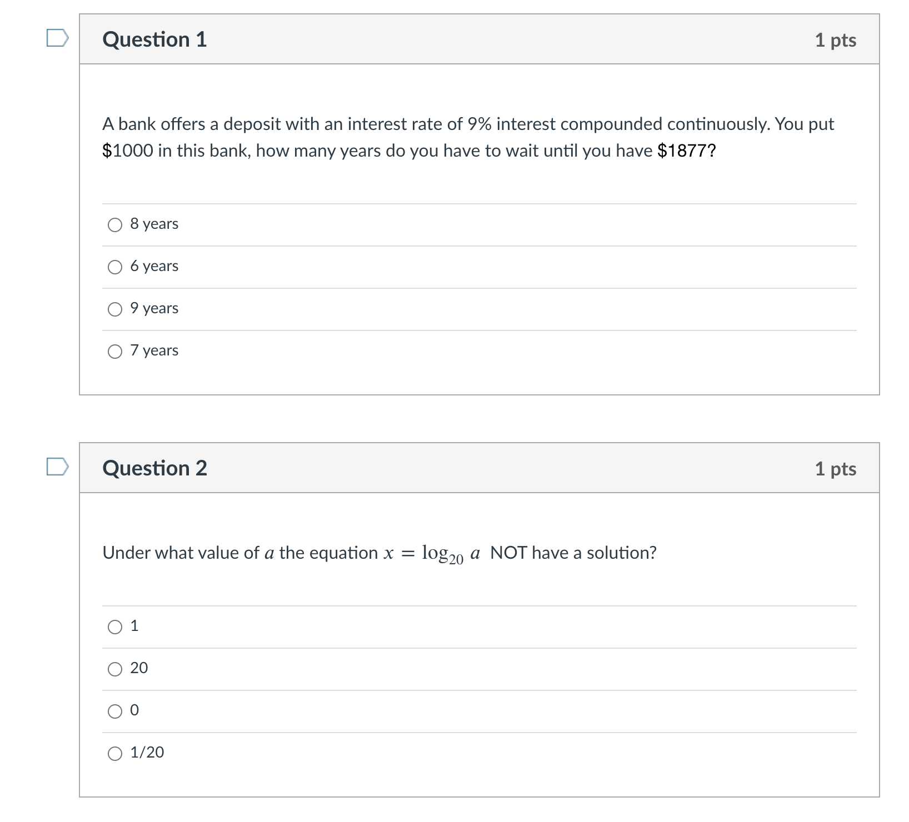Select the 7 years answer option
Image resolution: width=909 pixels, height=822 pixels.
115,350
